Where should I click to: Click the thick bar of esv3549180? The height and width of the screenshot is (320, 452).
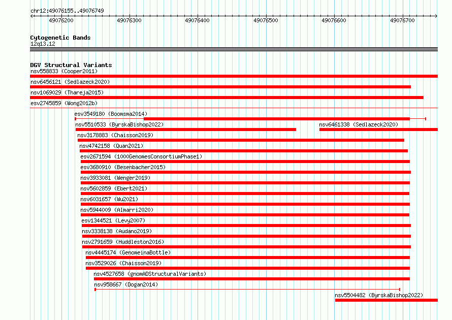[x=276, y=119]
